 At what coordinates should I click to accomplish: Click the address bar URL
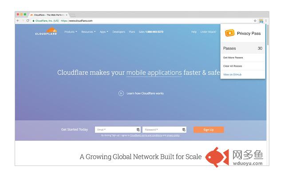click(80, 20)
